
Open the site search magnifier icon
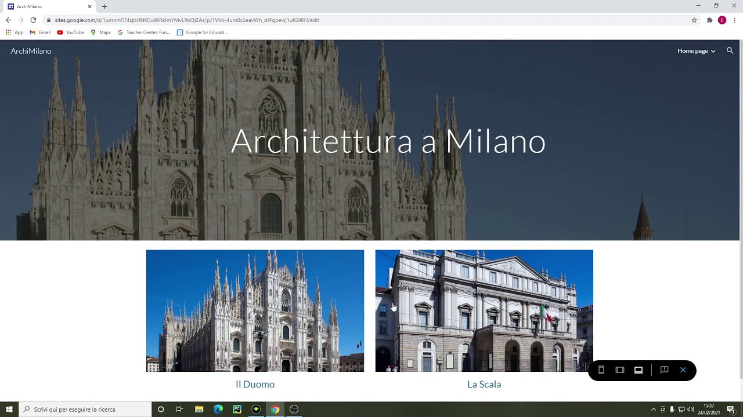tap(730, 51)
